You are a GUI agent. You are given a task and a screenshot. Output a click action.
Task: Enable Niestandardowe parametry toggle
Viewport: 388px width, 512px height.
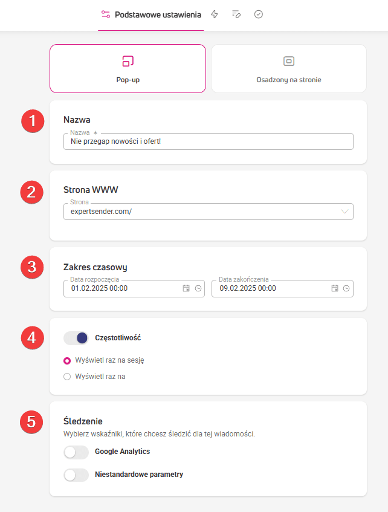[x=76, y=475]
